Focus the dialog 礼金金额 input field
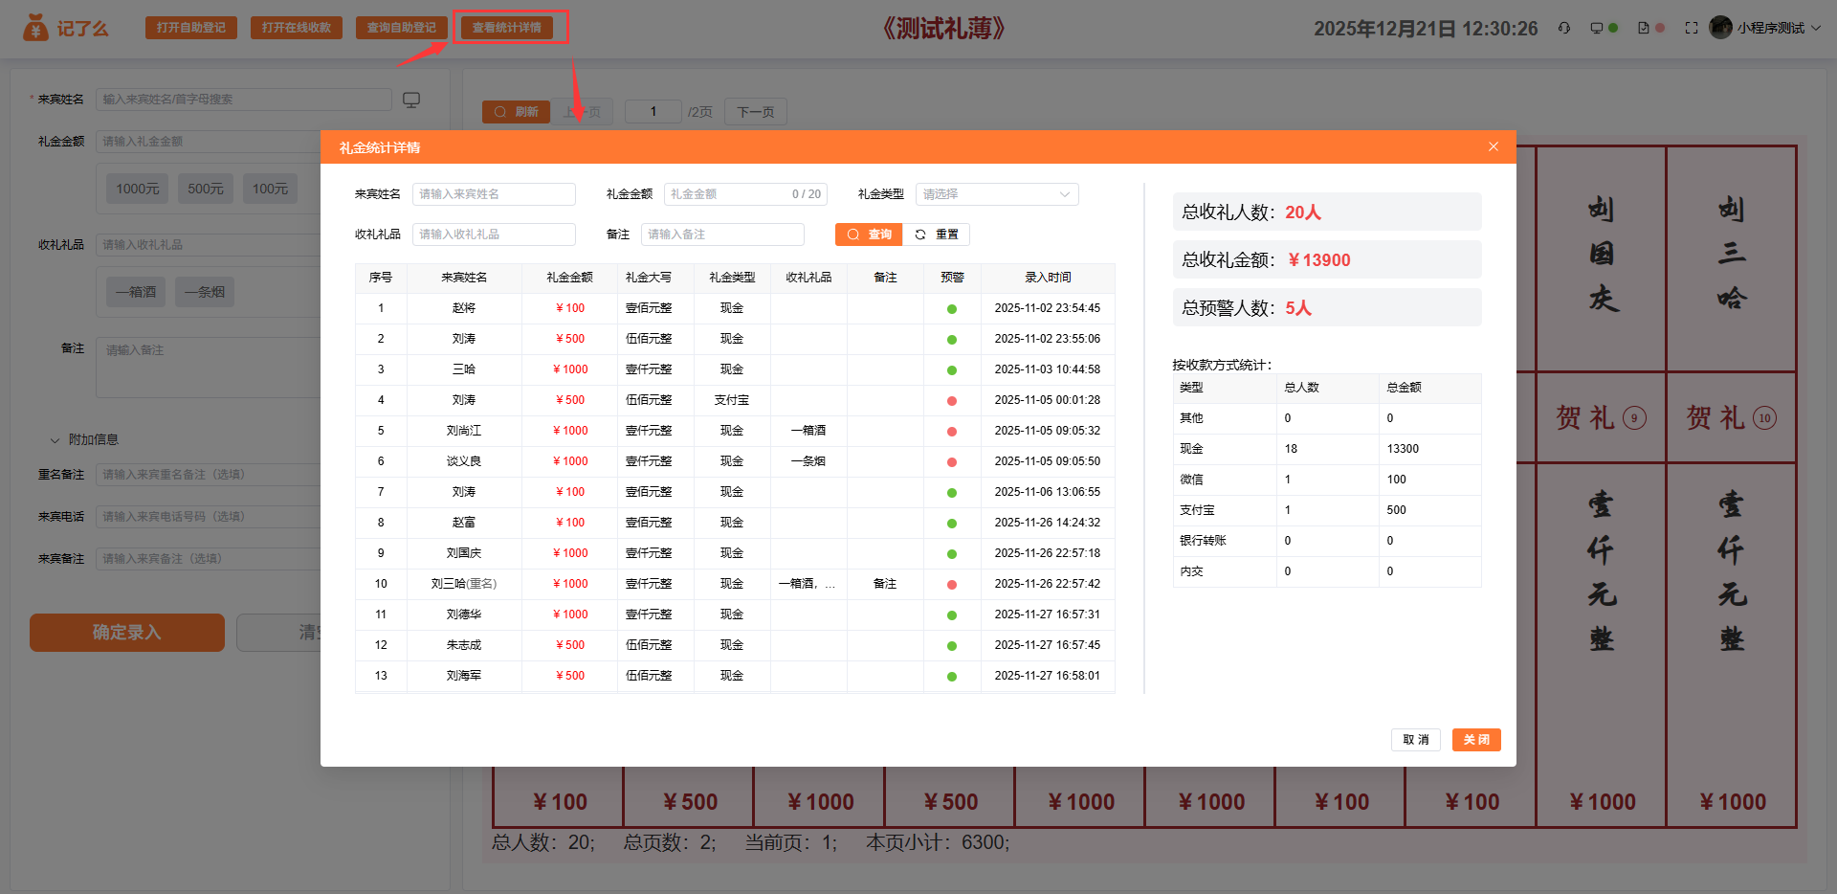 tap(745, 194)
